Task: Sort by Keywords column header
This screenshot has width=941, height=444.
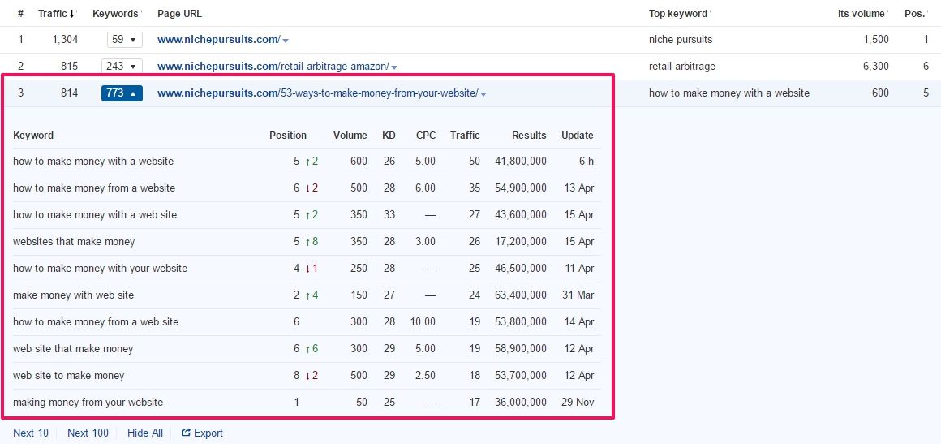Action: [116, 13]
